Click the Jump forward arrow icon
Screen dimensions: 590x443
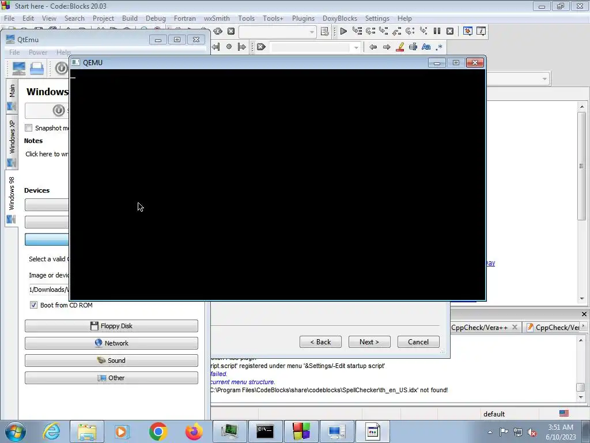point(387,47)
